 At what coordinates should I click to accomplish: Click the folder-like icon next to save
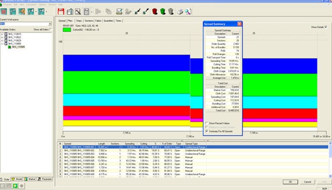click(70, 11)
